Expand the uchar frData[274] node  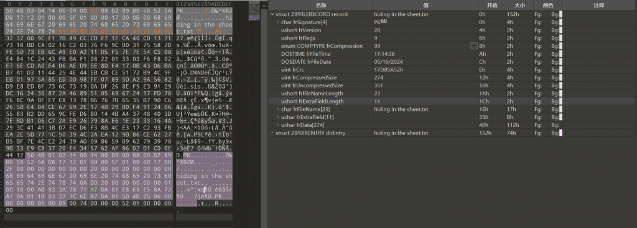tap(278, 125)
